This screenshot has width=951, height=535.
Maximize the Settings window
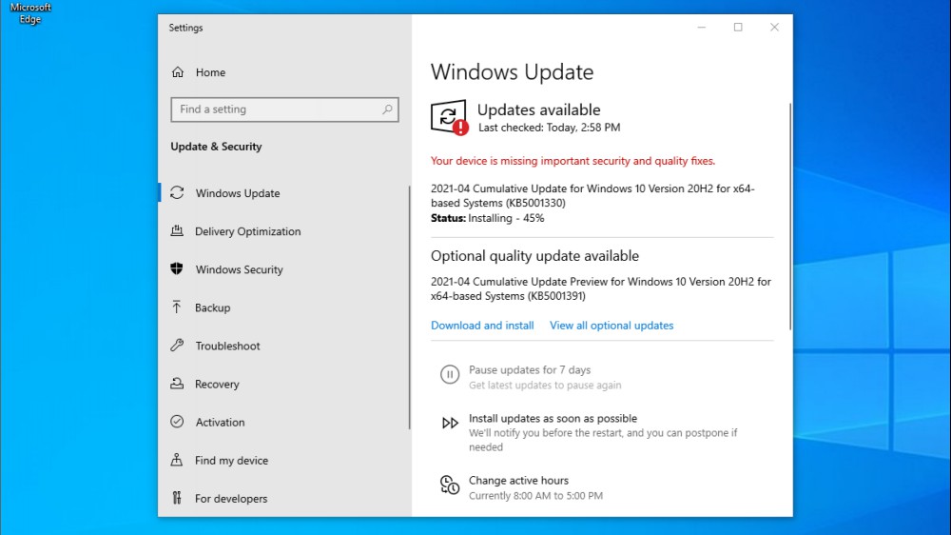738,28
